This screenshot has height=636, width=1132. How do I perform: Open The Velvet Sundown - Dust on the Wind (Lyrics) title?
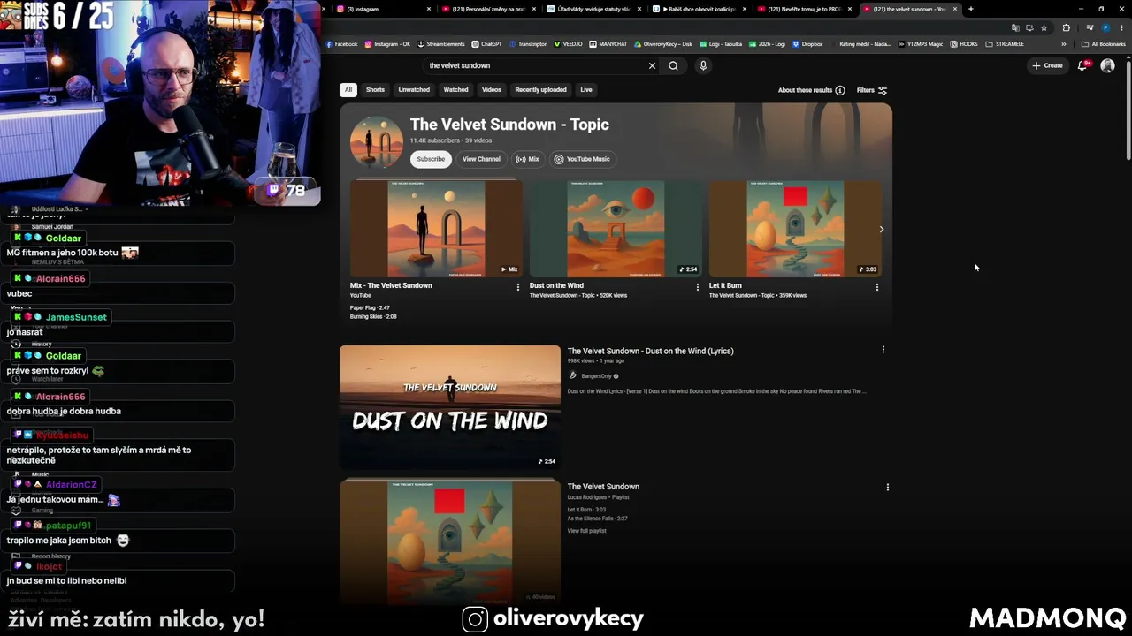(x=650, y=351)
